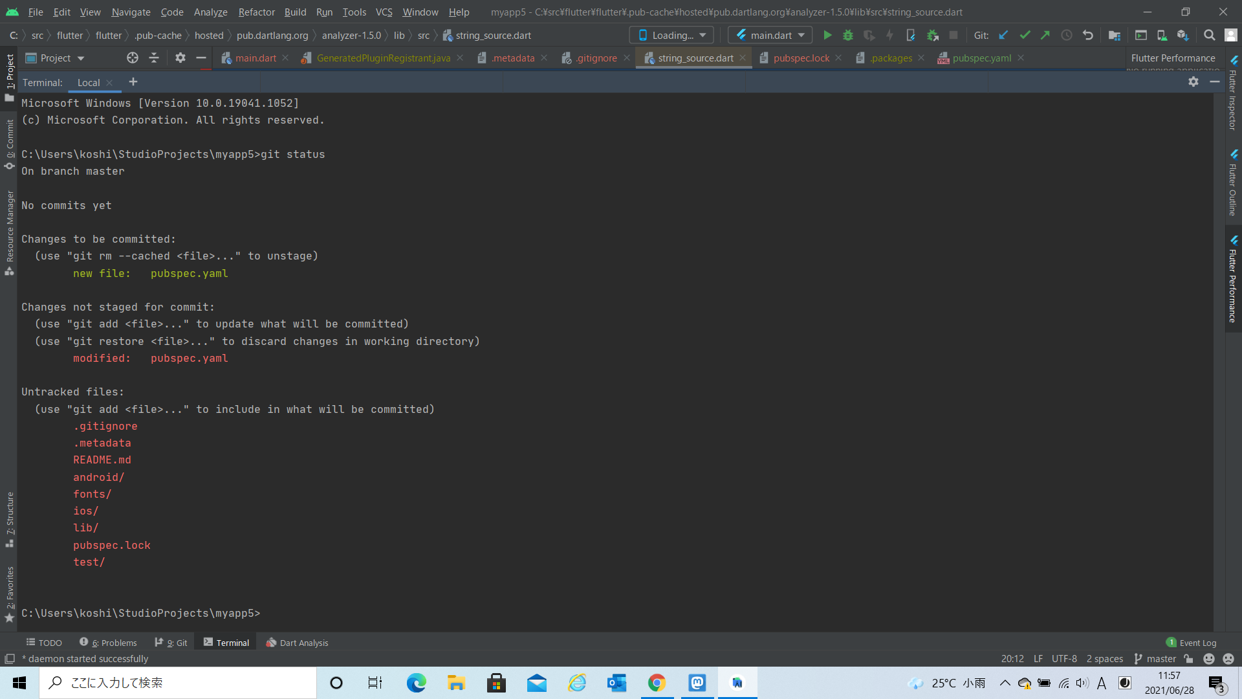Open Search Everywhere magnifier icon
This screenshot has width=1242, height=699.
[1209, 35]
